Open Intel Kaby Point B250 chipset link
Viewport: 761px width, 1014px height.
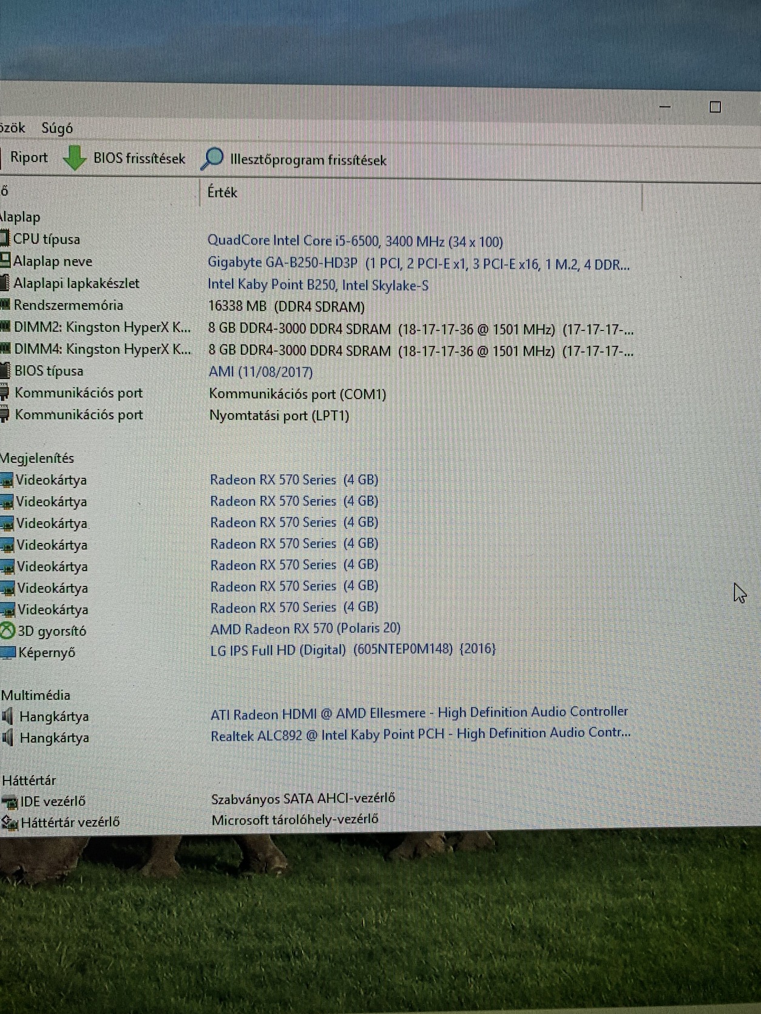tap(318, 285)
